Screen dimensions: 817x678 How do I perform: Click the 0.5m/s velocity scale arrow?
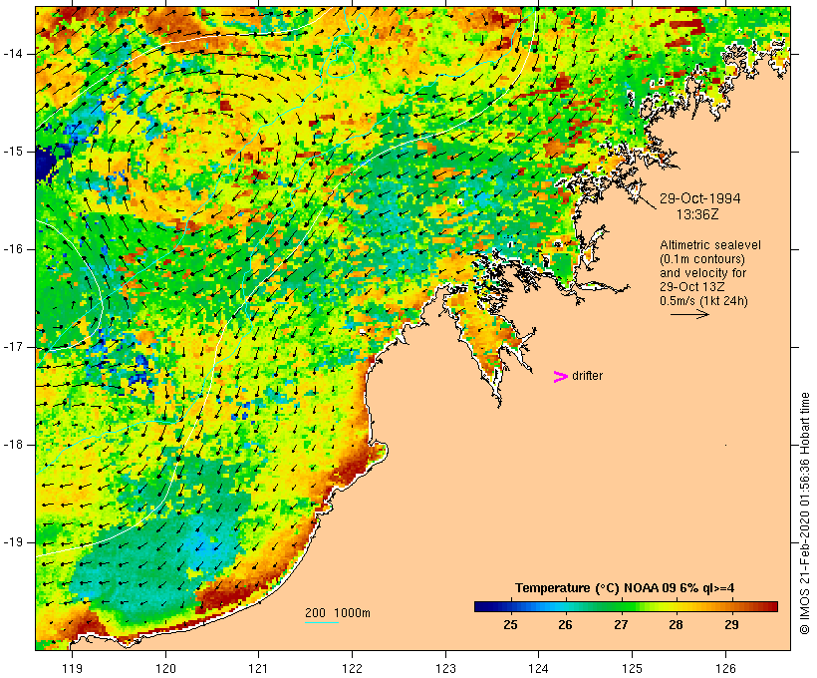pyautogui.click(x=689, y=314)
